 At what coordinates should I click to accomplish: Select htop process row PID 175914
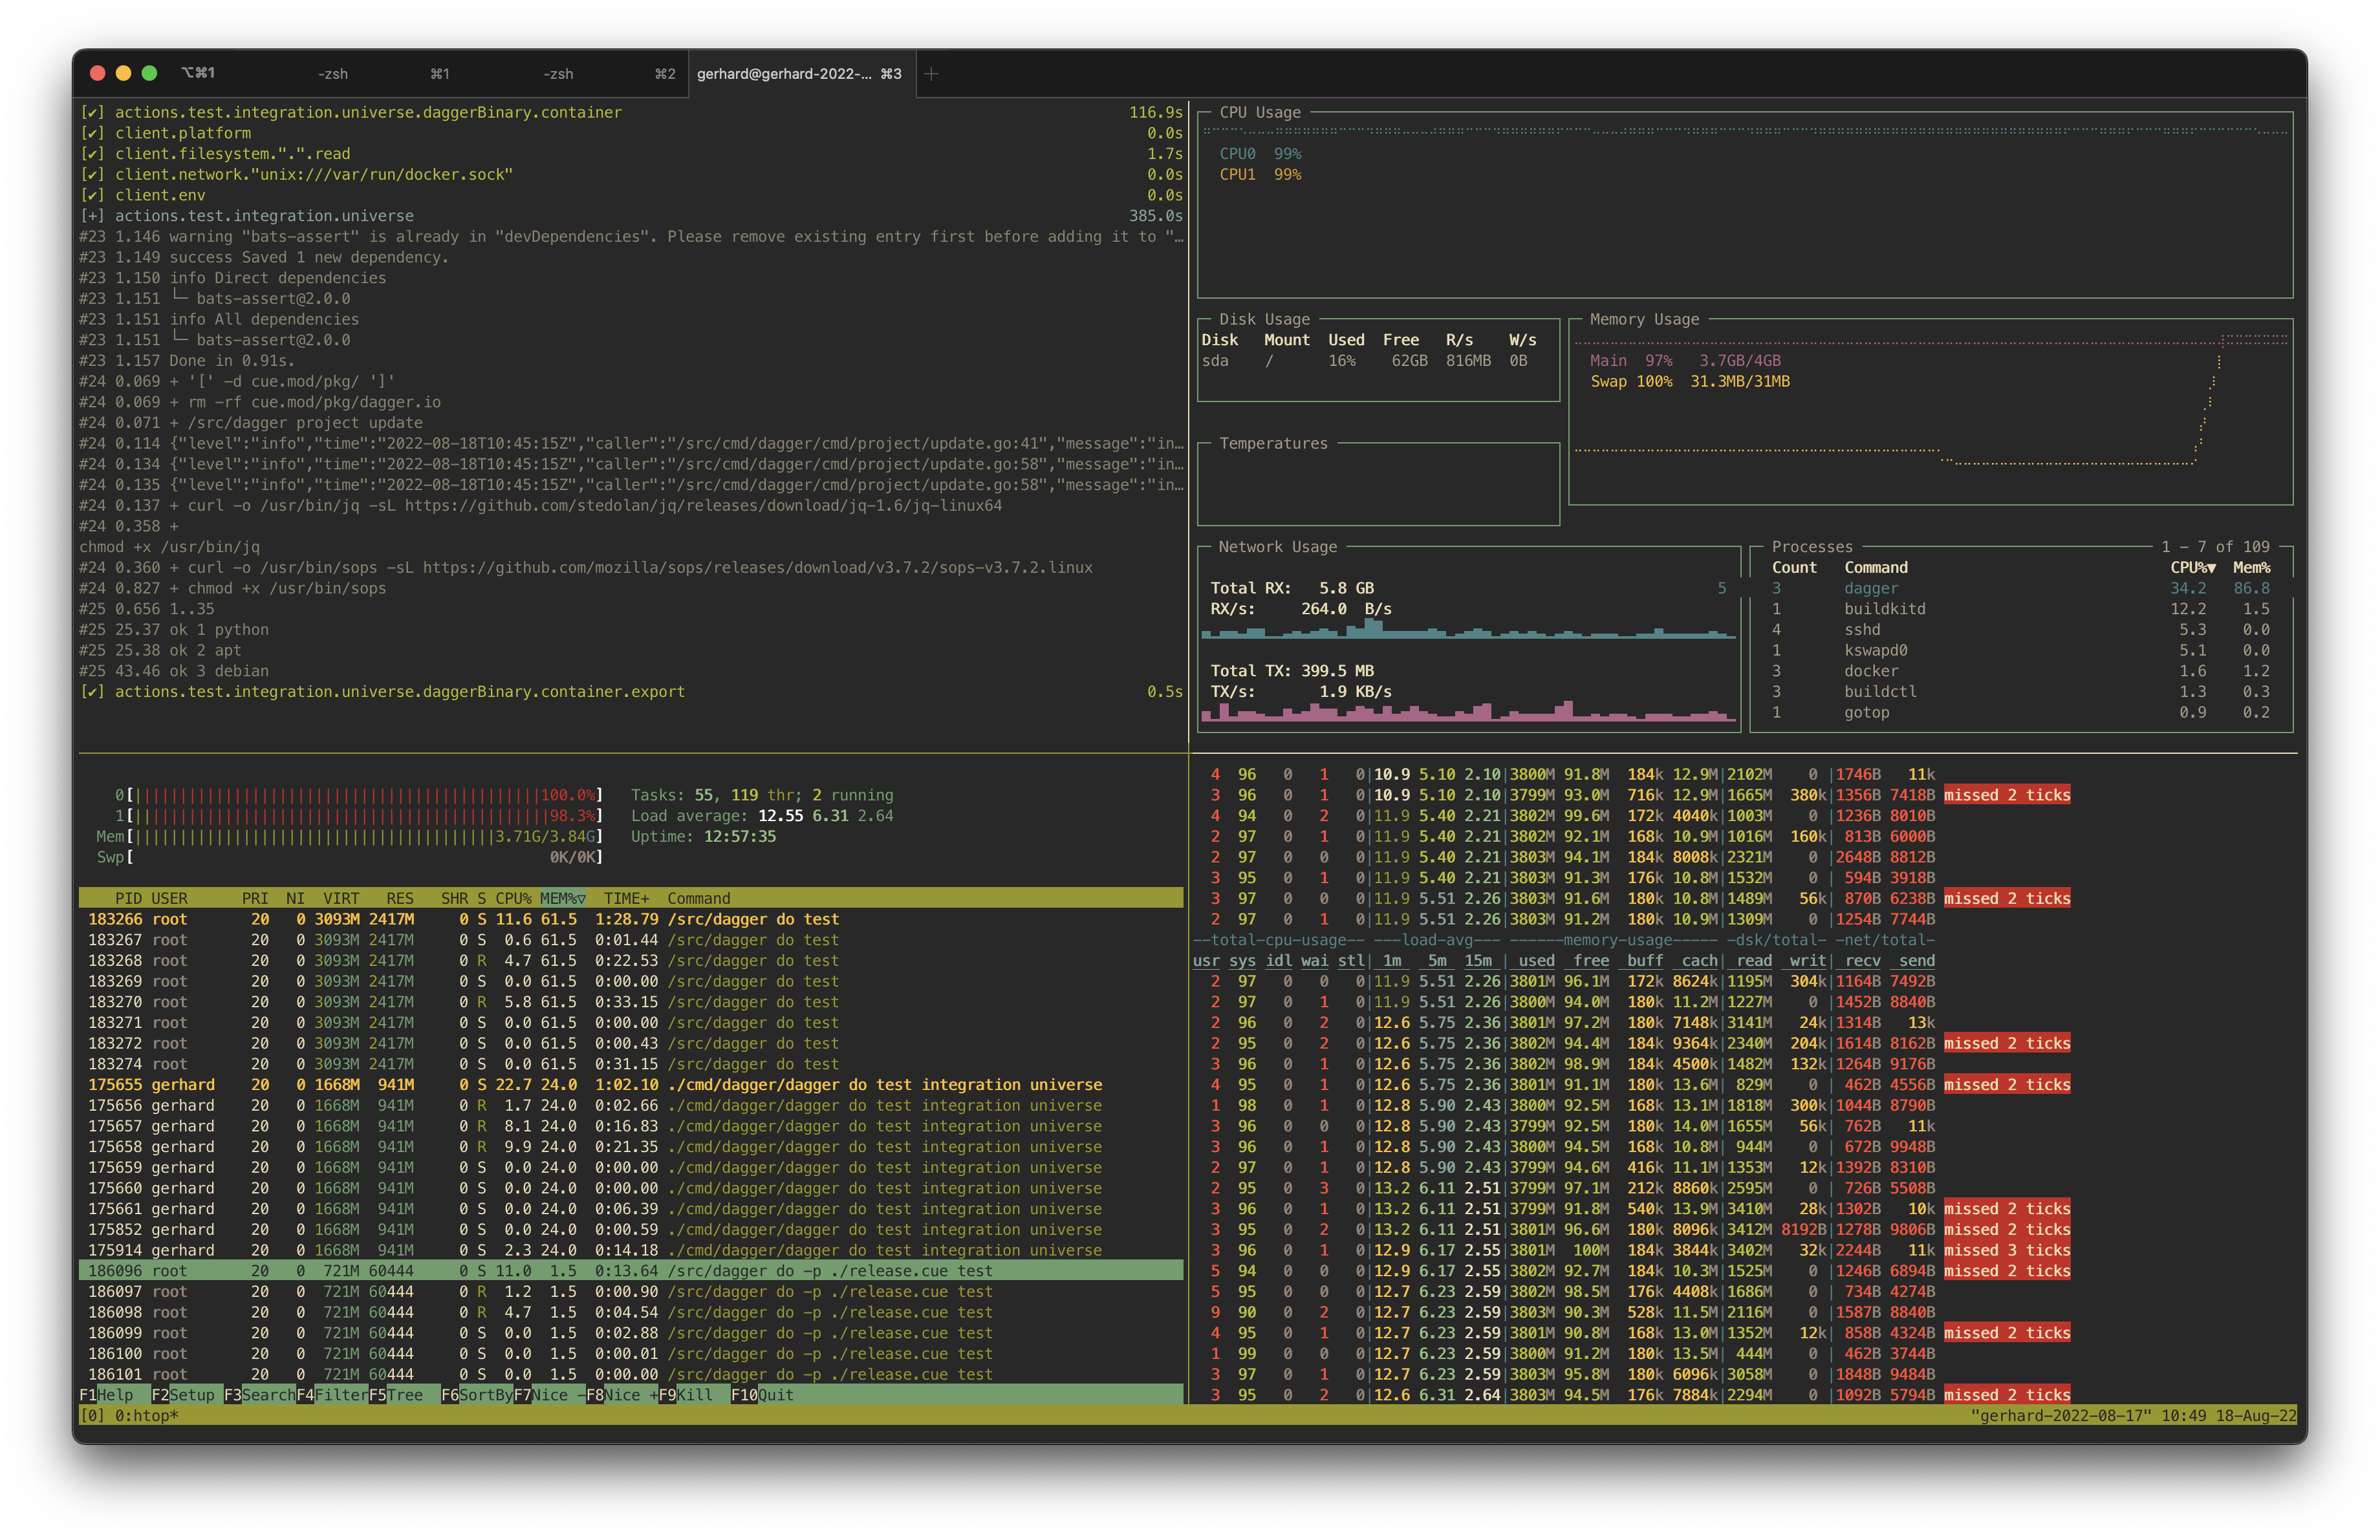(631, 1250)
